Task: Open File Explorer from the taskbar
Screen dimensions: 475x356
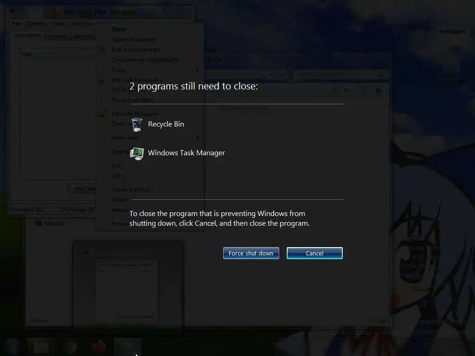Action: pos(41,347)
